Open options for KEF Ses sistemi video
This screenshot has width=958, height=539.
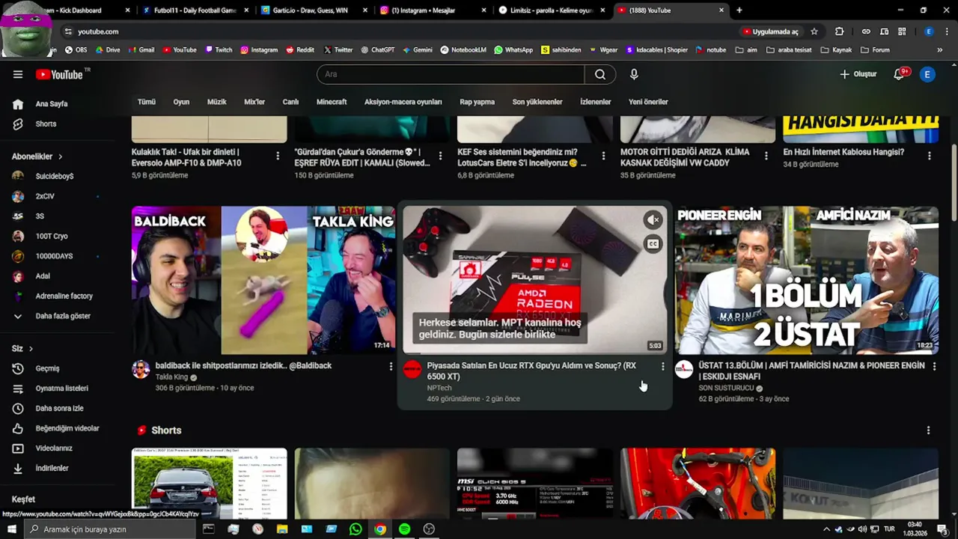pos(603,156)
